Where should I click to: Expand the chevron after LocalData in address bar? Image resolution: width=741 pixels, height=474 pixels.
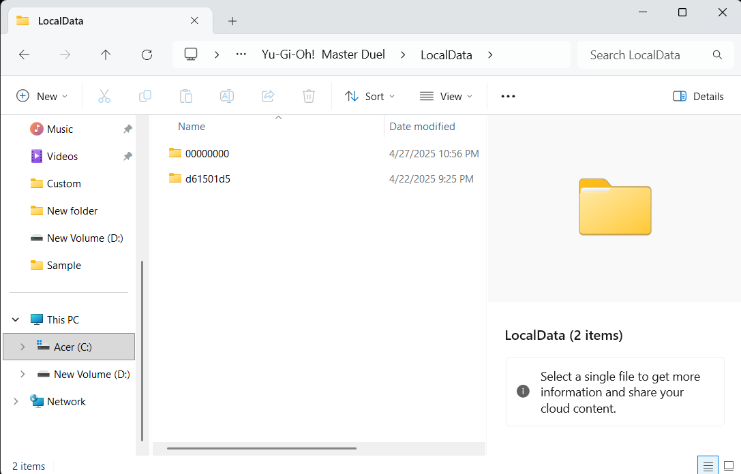490,54
